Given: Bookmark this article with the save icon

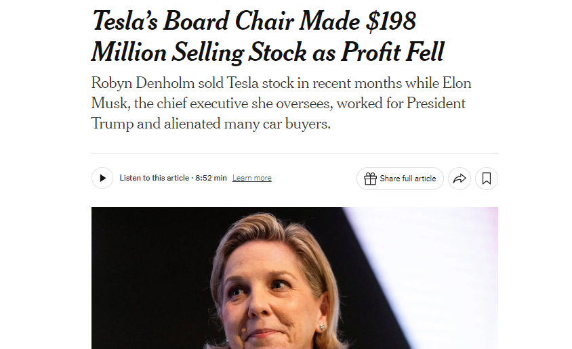Looking at the screenshot, I should (487, 179).
